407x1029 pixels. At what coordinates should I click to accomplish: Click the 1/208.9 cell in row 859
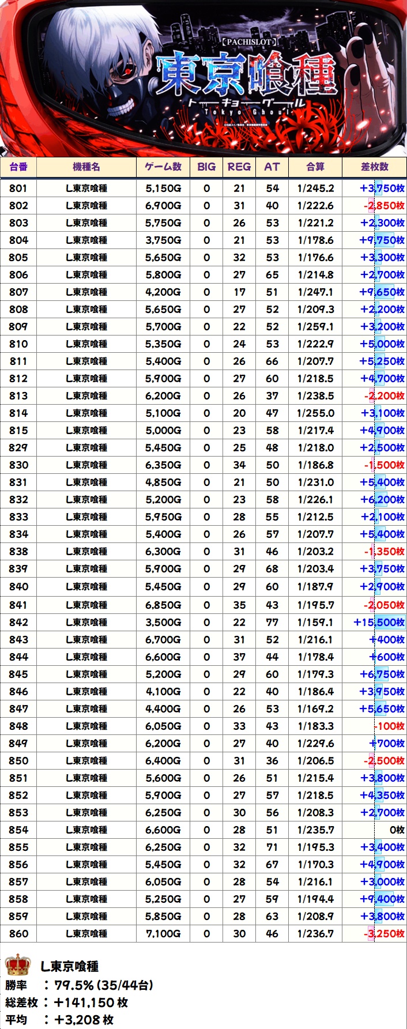(315, 916)
